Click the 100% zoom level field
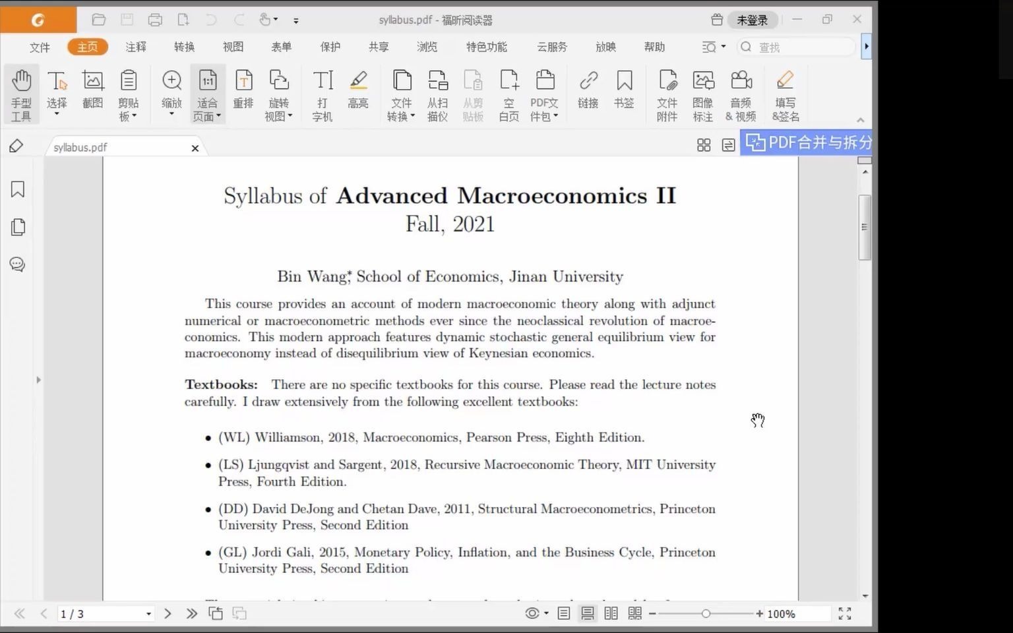1013x633 pixels. (x=797, y=614)
